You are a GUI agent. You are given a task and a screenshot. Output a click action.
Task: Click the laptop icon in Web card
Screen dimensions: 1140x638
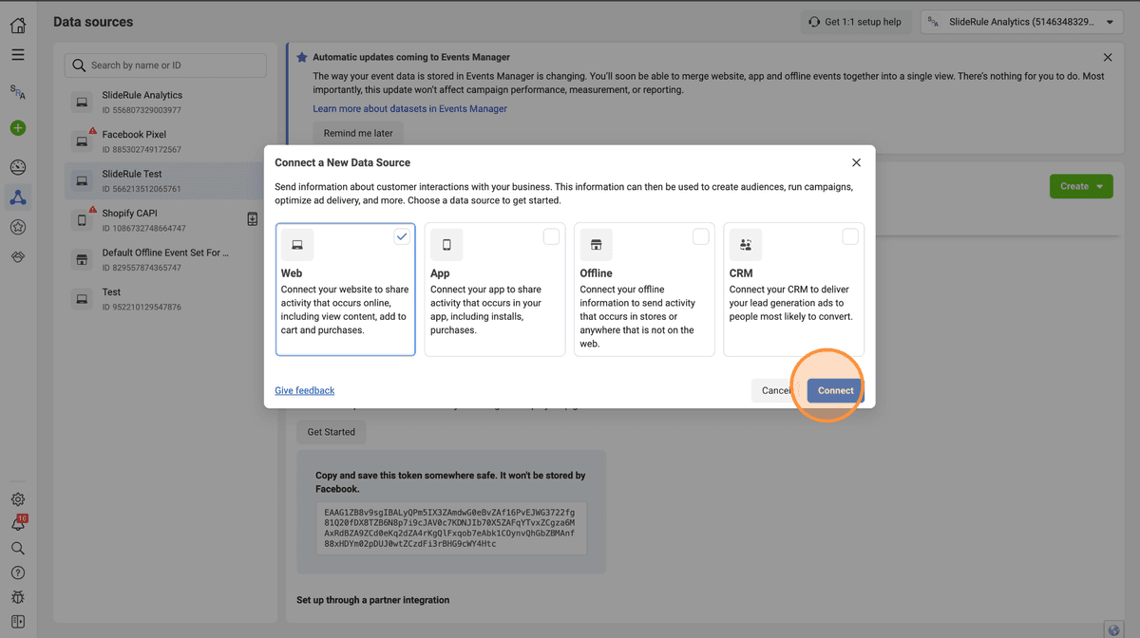pyautogui.click(x=297, y=245)
